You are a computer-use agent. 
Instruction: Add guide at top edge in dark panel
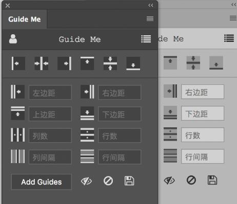click(x=87, y=63)
